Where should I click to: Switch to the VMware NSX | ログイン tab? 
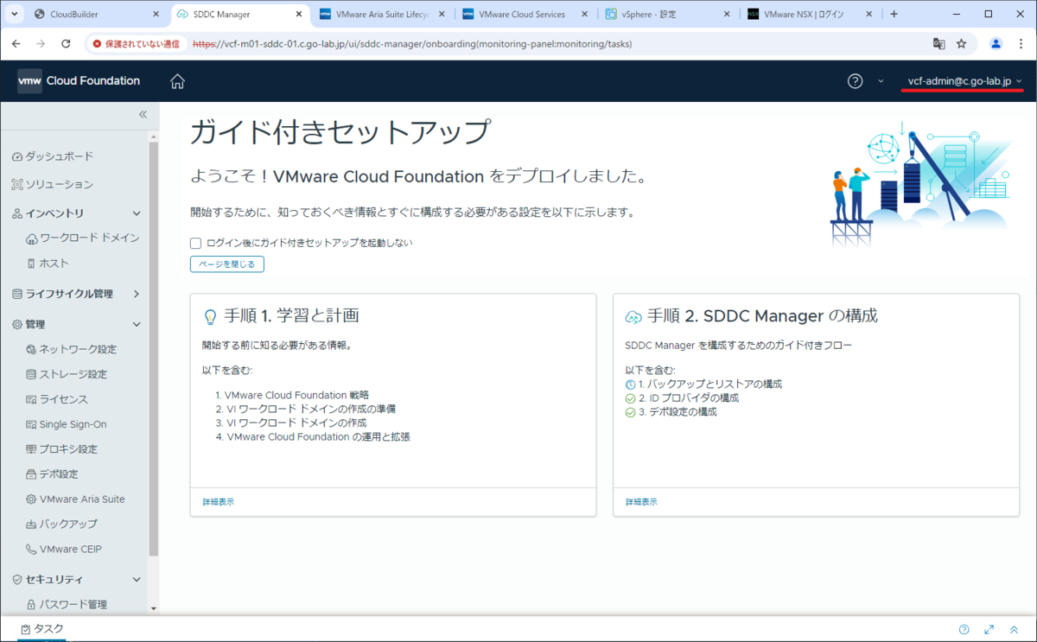pos(811,14)
